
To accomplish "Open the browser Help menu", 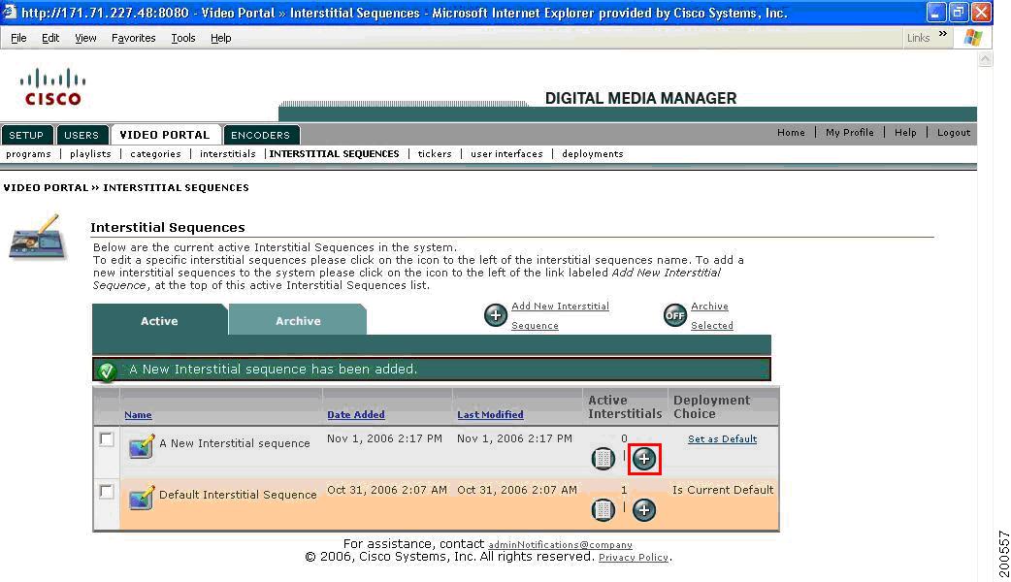I will (220, 38).
